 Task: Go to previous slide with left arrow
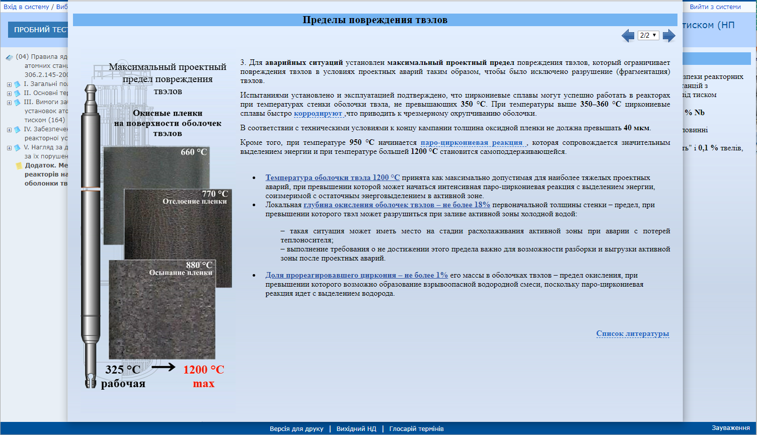628,35
